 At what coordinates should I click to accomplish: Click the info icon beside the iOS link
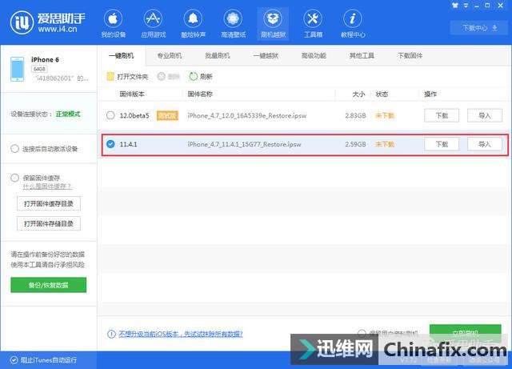pyautogui.click(x=111, y=334)
